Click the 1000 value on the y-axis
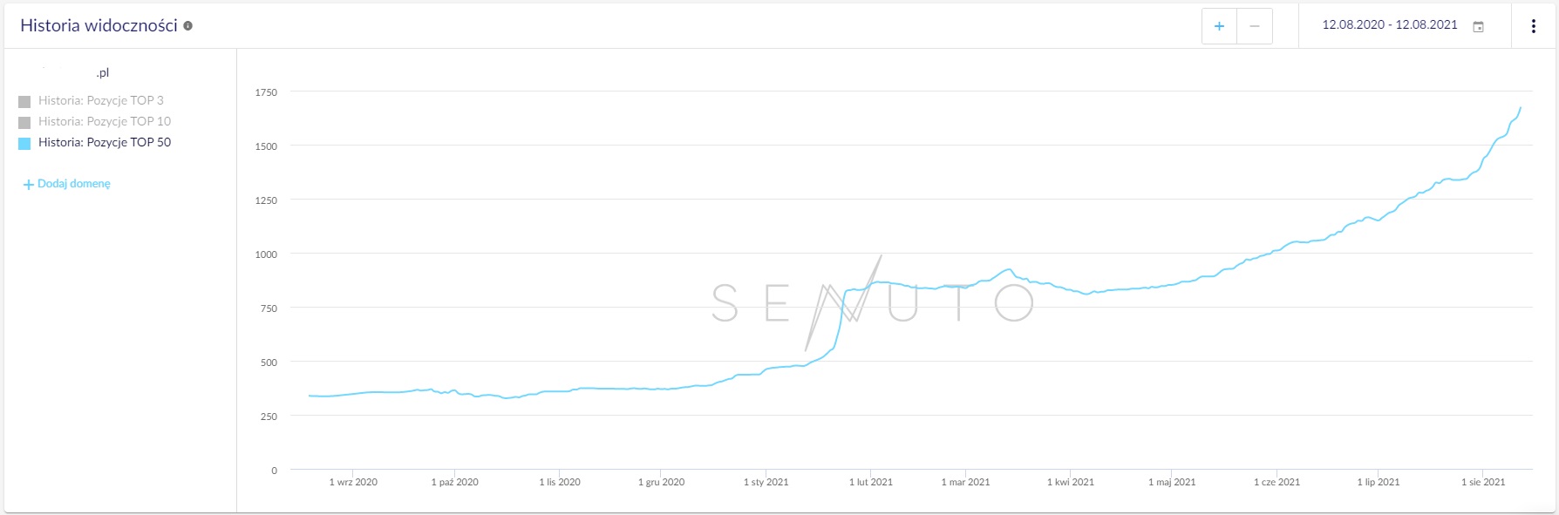The width and height of the screenshot is (1559, 515). pos(266,255)
